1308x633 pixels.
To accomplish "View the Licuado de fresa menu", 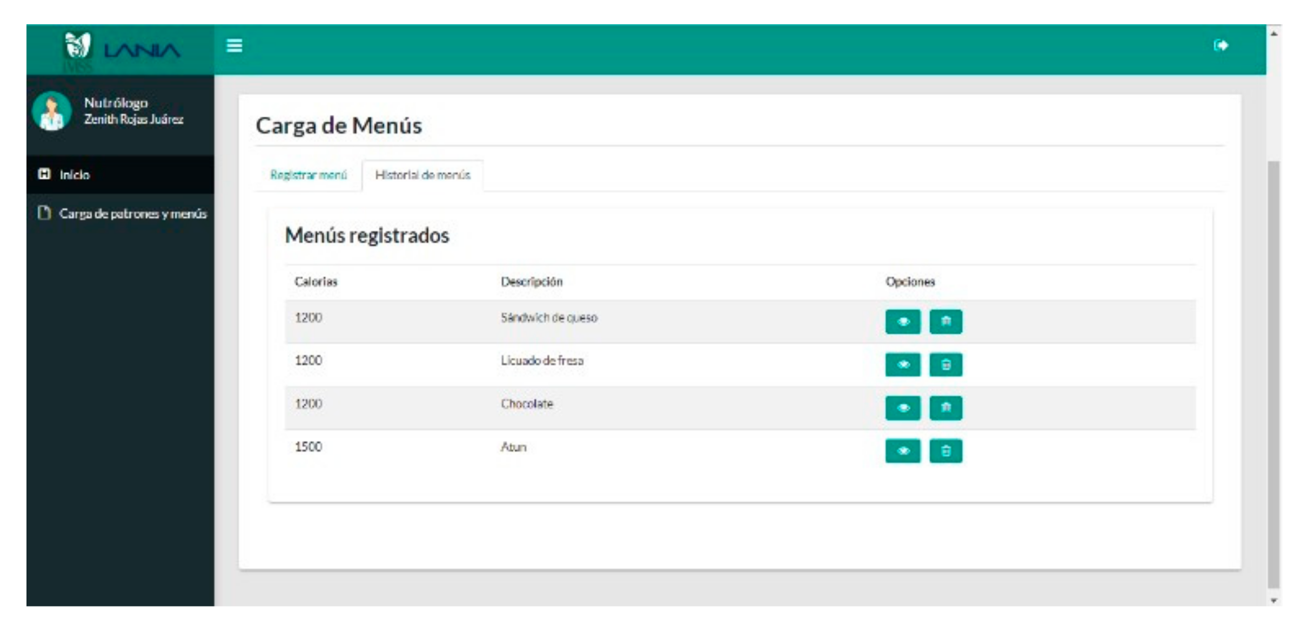I will click(x=902, y=365).
